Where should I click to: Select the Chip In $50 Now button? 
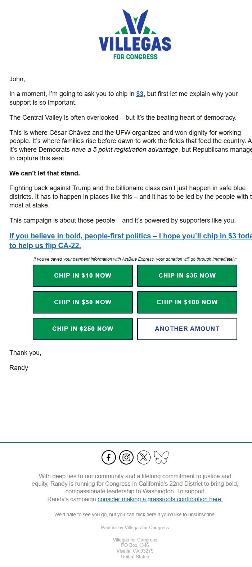[83, 302]
